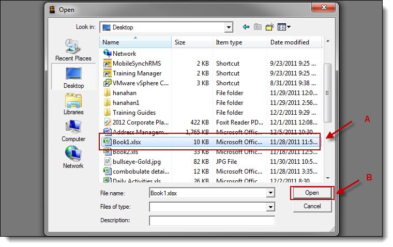Expand the Look in dropdown
The height and width of the screenshot is (247, 393).
point(229,27)
